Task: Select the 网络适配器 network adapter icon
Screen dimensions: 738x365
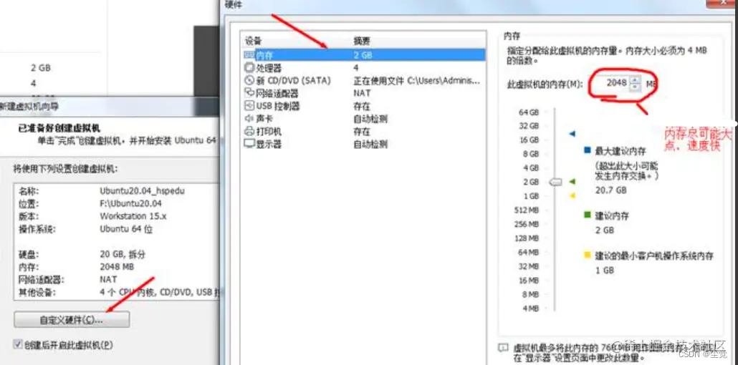Action: 249,93
